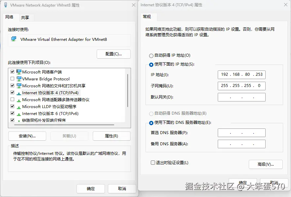Check 退出时验证设置 checkbox
This screenshot has width=291, height=197.
point(153,162)
